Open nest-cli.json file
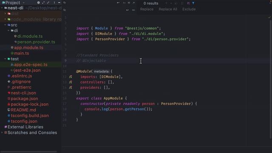Viewport: 272px width, 153px height. pos(23,93)
